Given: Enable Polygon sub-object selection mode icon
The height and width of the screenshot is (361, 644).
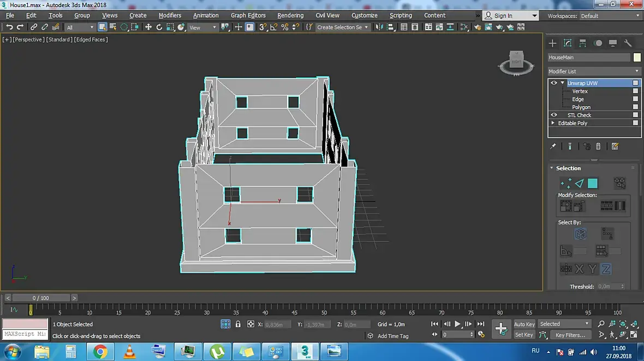Looking at the screenshot, I should pos(592,183).
